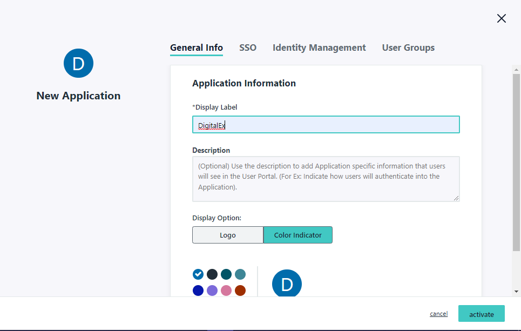Click into the Description text area
The image size is (521, 331).
(x=326, y=179)
